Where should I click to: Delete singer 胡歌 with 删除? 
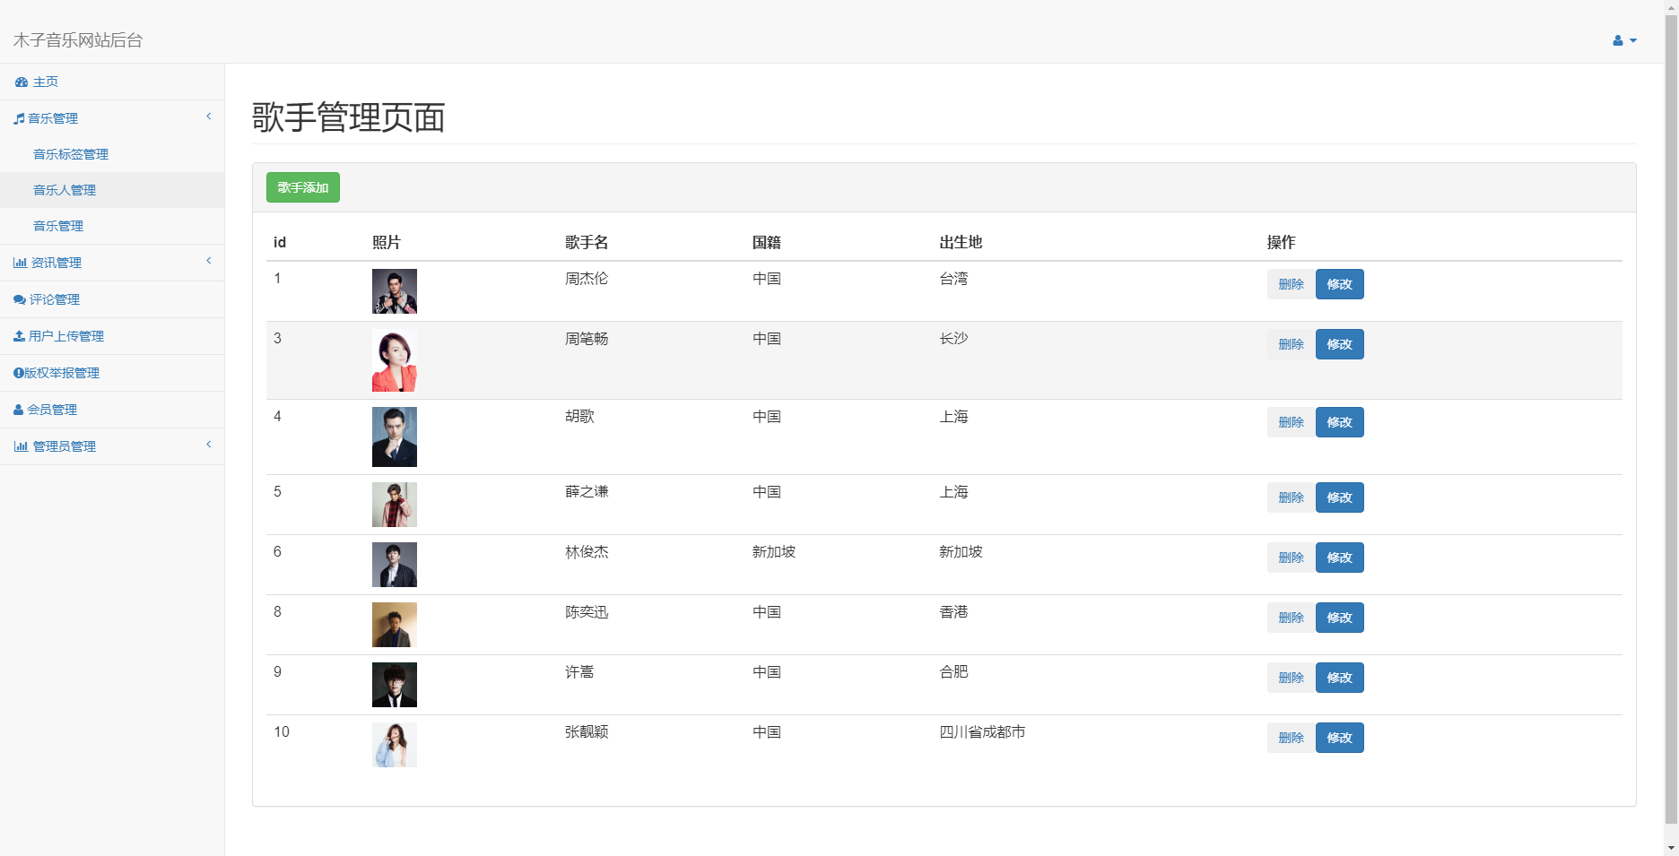[1291, 422]
